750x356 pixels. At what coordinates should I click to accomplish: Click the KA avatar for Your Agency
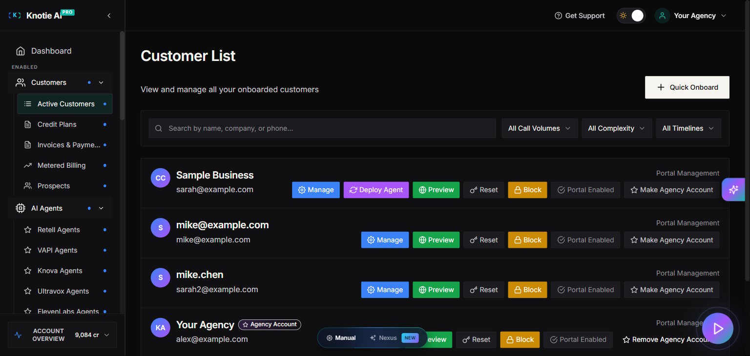(161, 328)
